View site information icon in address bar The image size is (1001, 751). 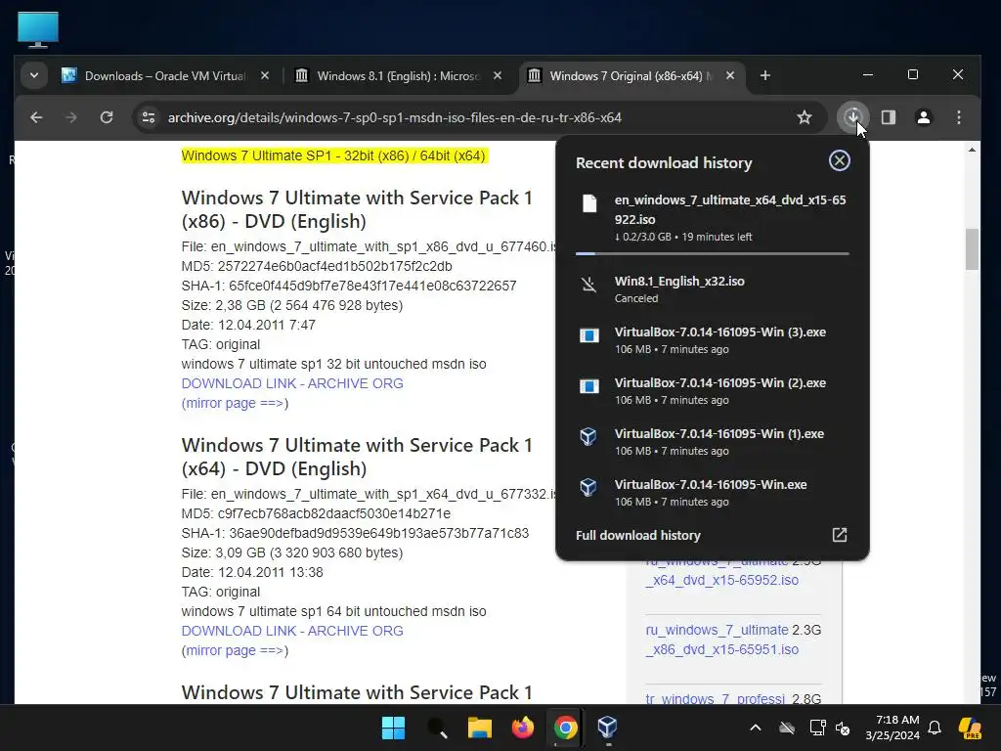pyautogui.click(x=149, y=117)
